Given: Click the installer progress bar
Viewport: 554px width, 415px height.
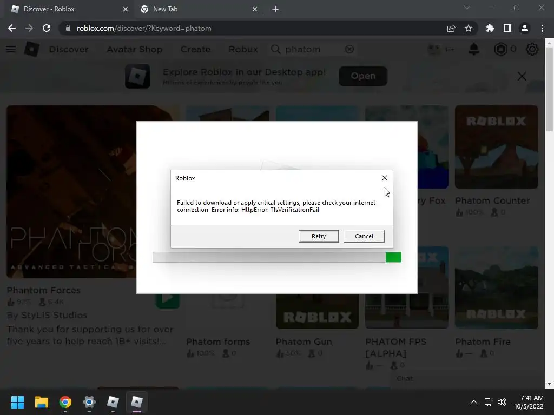Looking at the screenshot, I should 276,257.
